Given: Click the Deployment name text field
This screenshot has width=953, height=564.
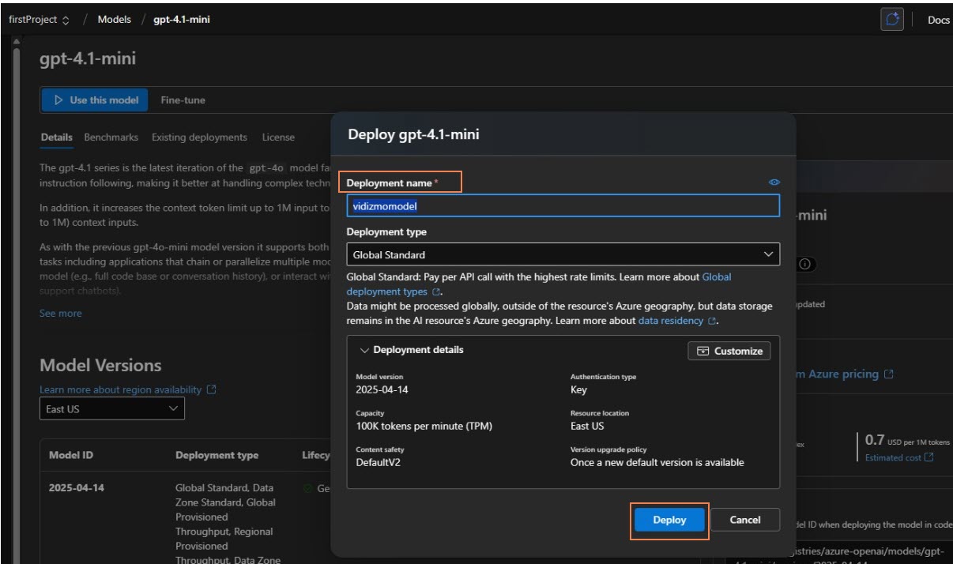Looking at the screenshot, I should tap(563, 206).
